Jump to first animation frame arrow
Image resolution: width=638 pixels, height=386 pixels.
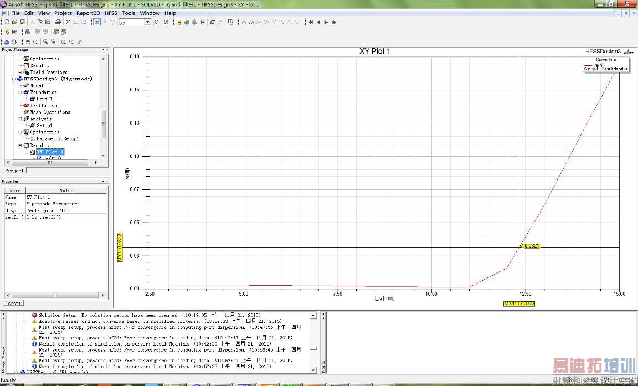(x=311, y=22)
